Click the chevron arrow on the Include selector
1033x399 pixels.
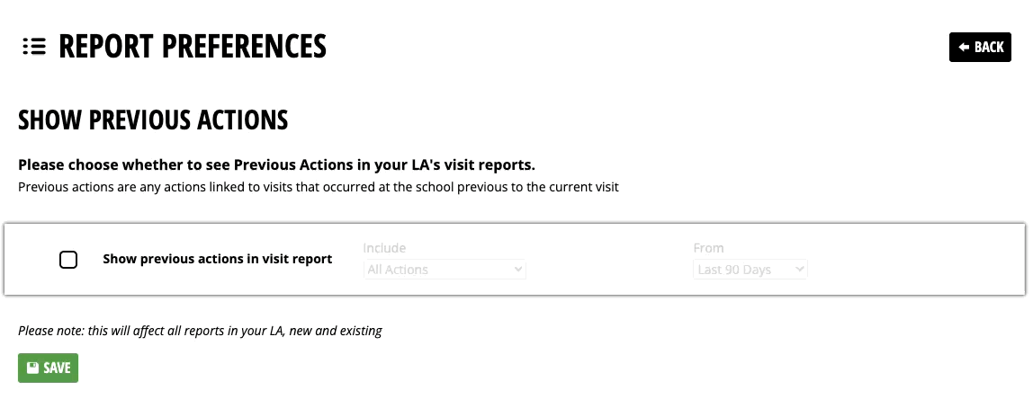pos(517,270)
